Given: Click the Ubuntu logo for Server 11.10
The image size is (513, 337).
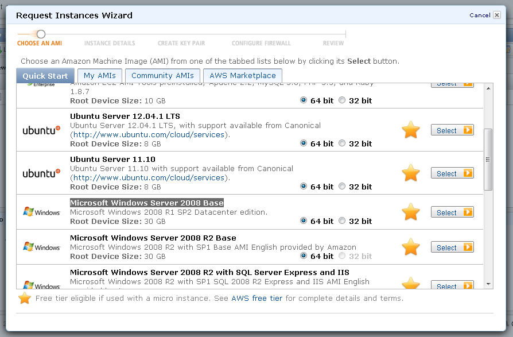Looking at the screenshot, I should coord(41,173).
